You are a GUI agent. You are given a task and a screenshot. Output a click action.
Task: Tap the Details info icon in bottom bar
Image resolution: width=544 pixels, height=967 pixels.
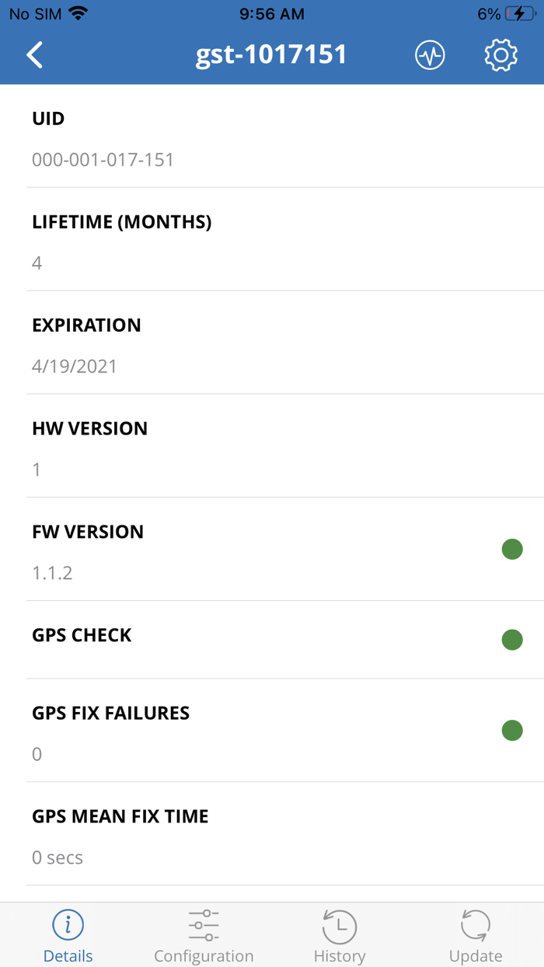point(68,925)
